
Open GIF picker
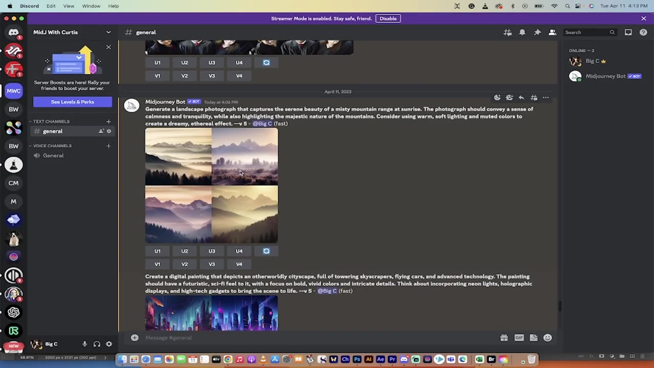coord(519,337)
